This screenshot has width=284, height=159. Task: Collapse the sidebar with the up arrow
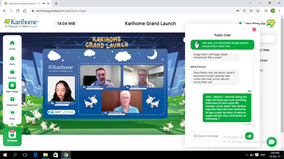pyautogui.click(x=12, y=124)
